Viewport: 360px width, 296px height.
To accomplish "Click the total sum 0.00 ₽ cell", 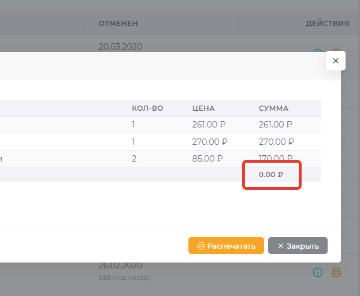I will pos(271,175).
